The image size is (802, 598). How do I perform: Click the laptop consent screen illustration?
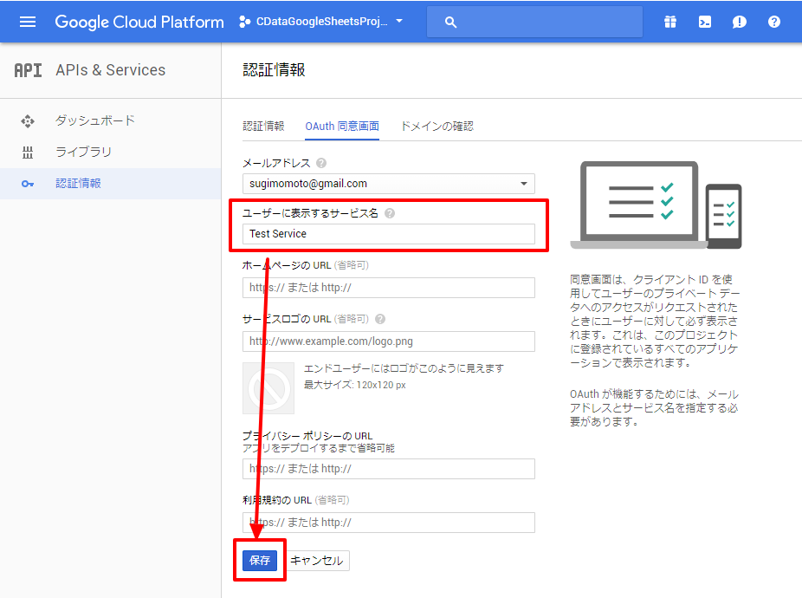tap(656, 205)
